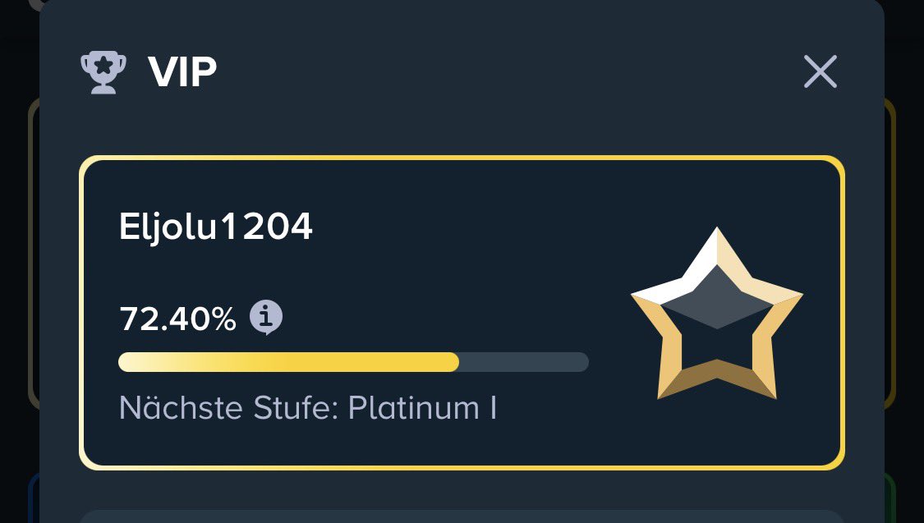924x523 pixels.
Task: Click the username Eljolu1204
Action: 216,227
